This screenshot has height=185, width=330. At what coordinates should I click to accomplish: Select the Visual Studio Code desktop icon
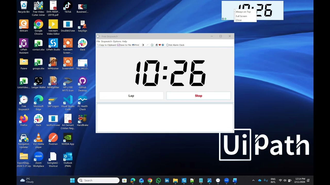[68, 103]
